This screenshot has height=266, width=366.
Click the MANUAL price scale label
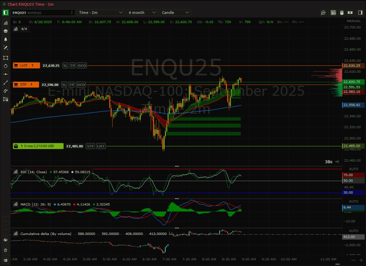pyautogui.click(x=354, y=21)
